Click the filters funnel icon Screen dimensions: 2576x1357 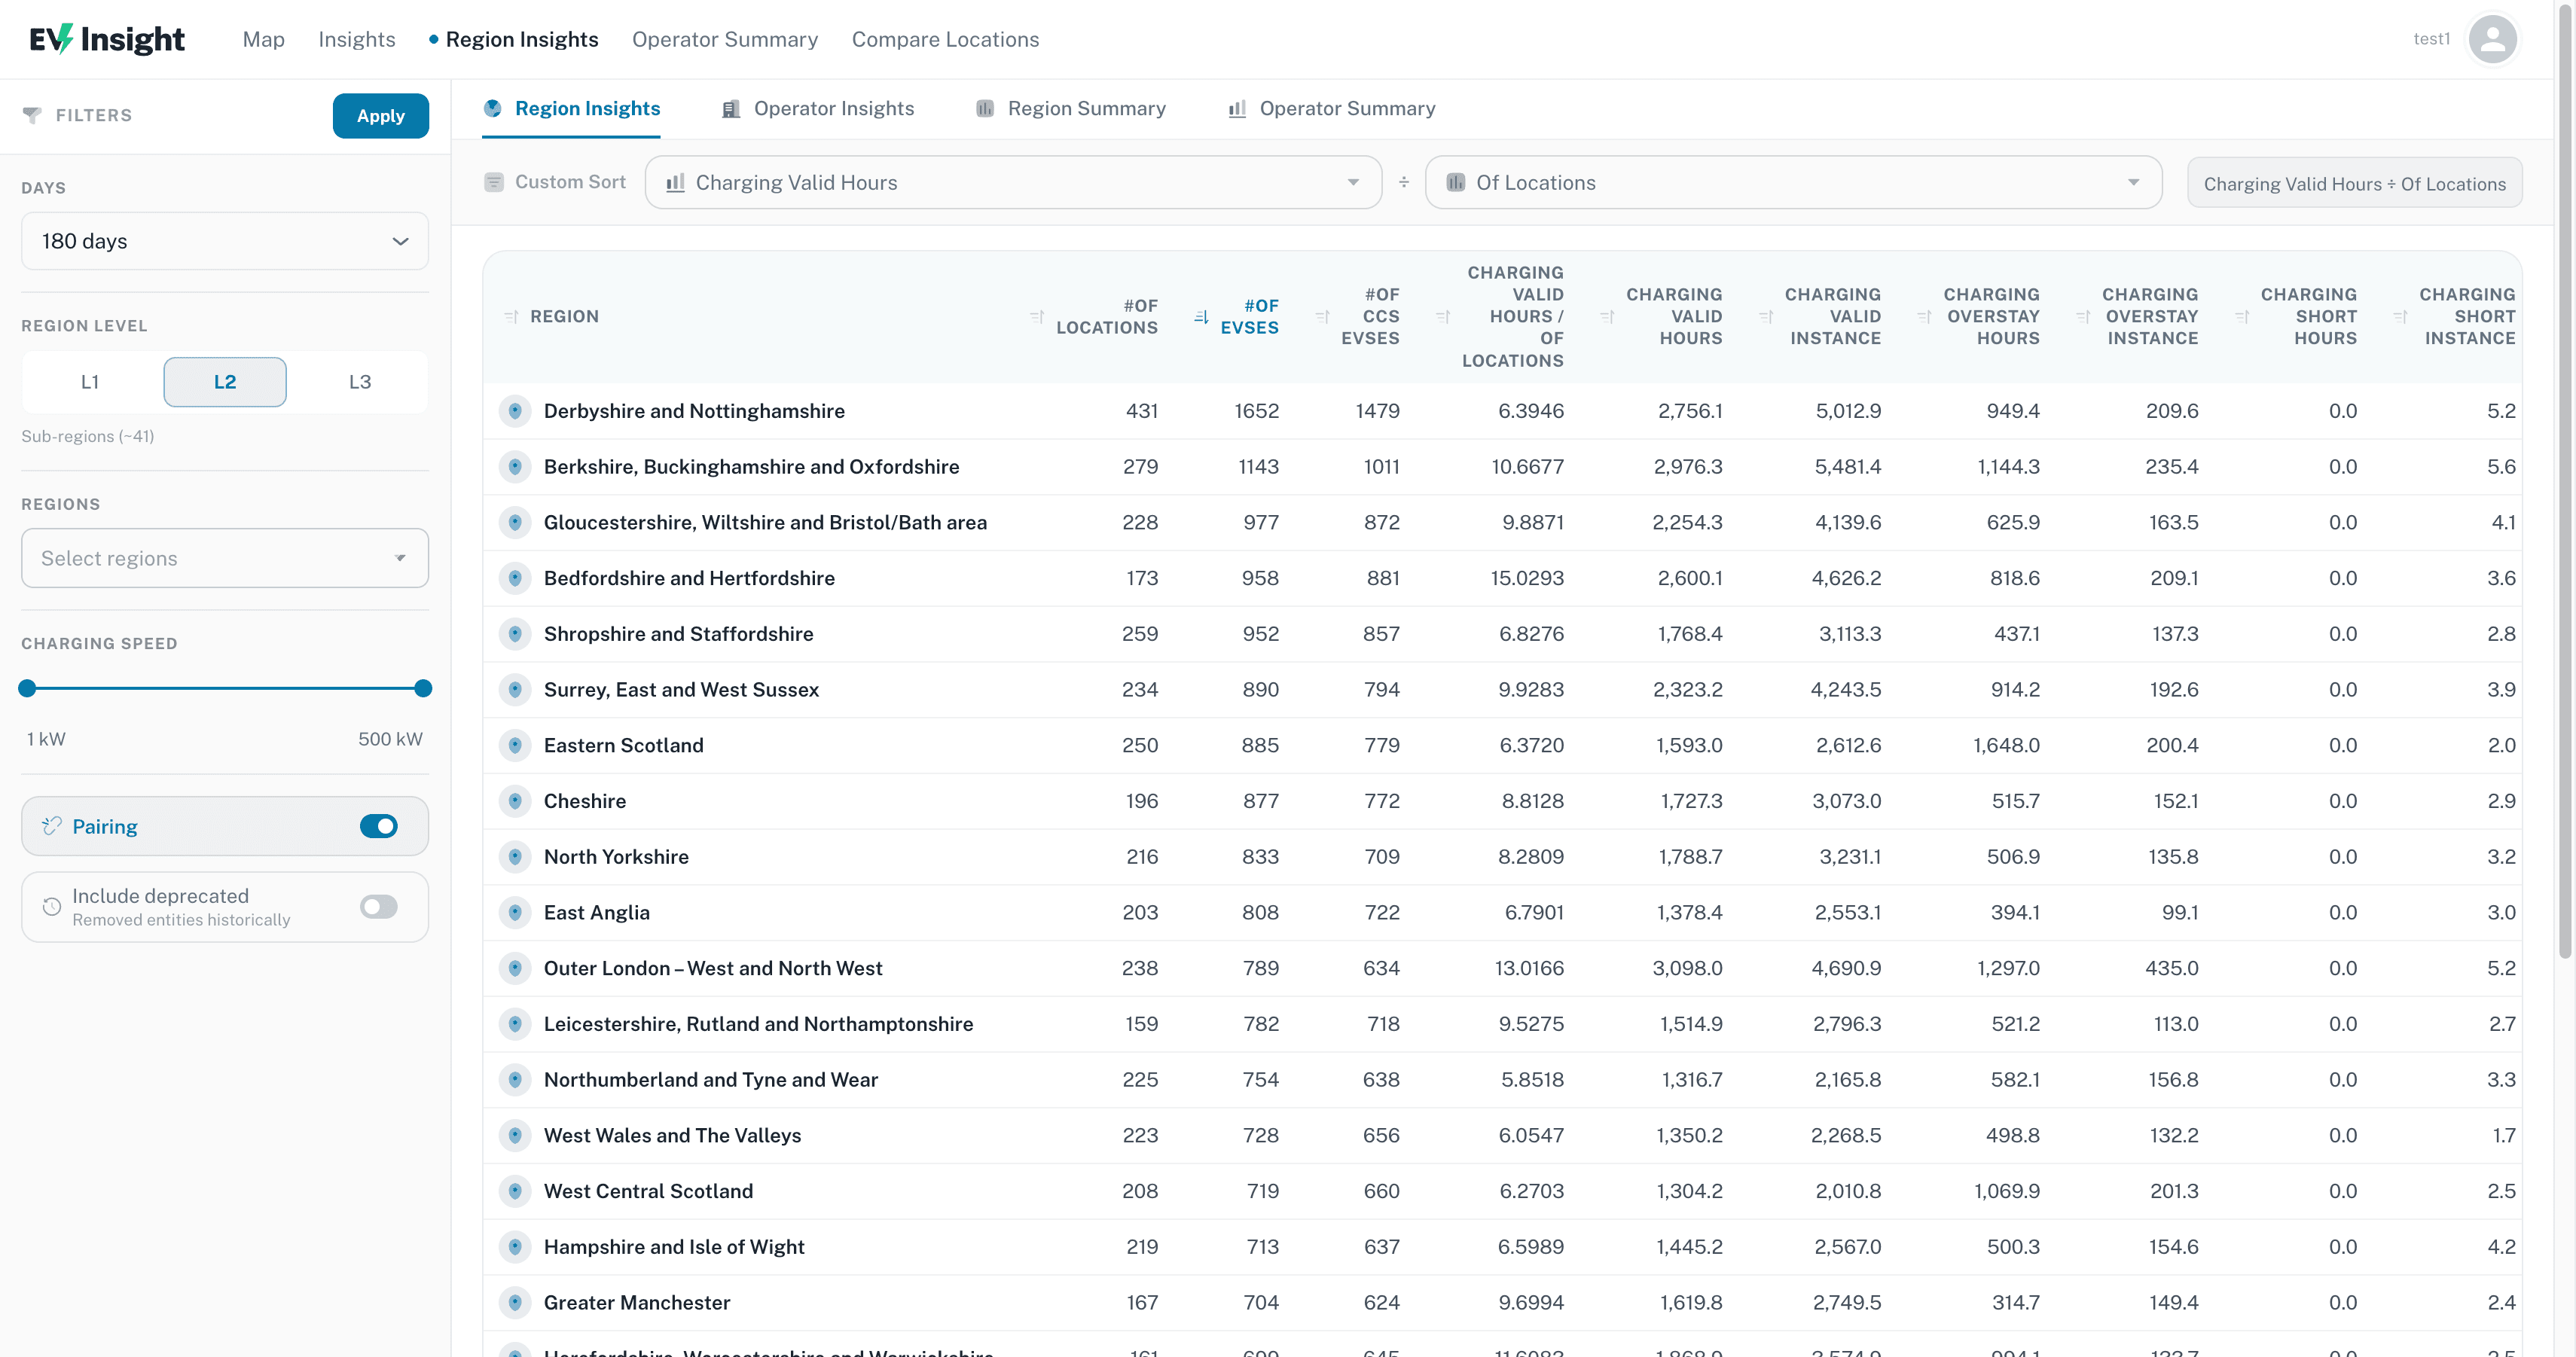pos(32,115)
